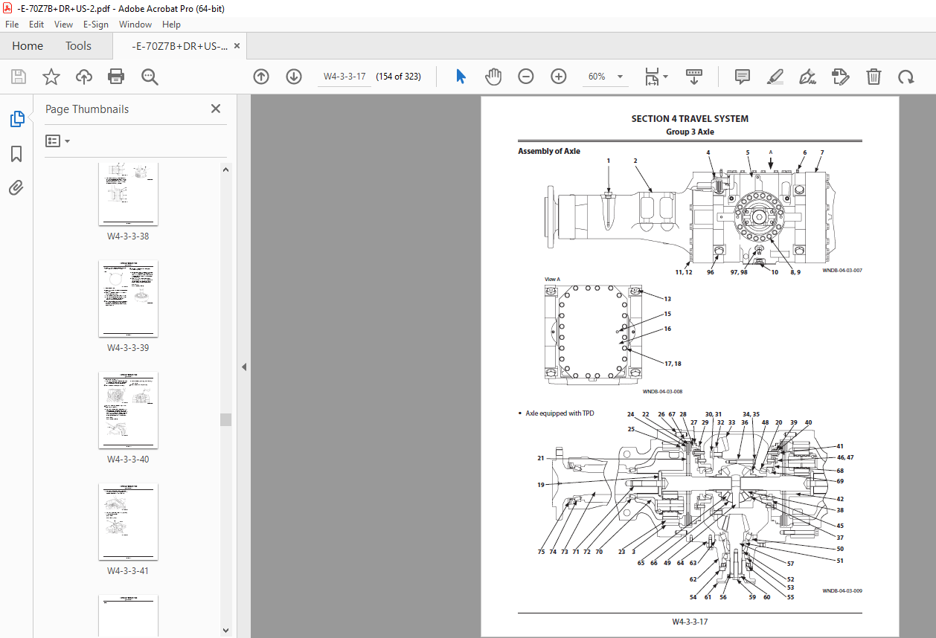The width and height of the screenshot is (936, 638).
Task: Expand the fit page dropdown arrow
Action: [666, 77]
